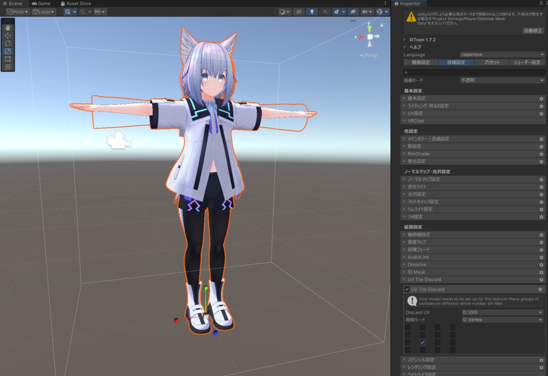This screenshot has width=548, height=376.
Task: Select the Rotate tool
Action: click(6, 43)
